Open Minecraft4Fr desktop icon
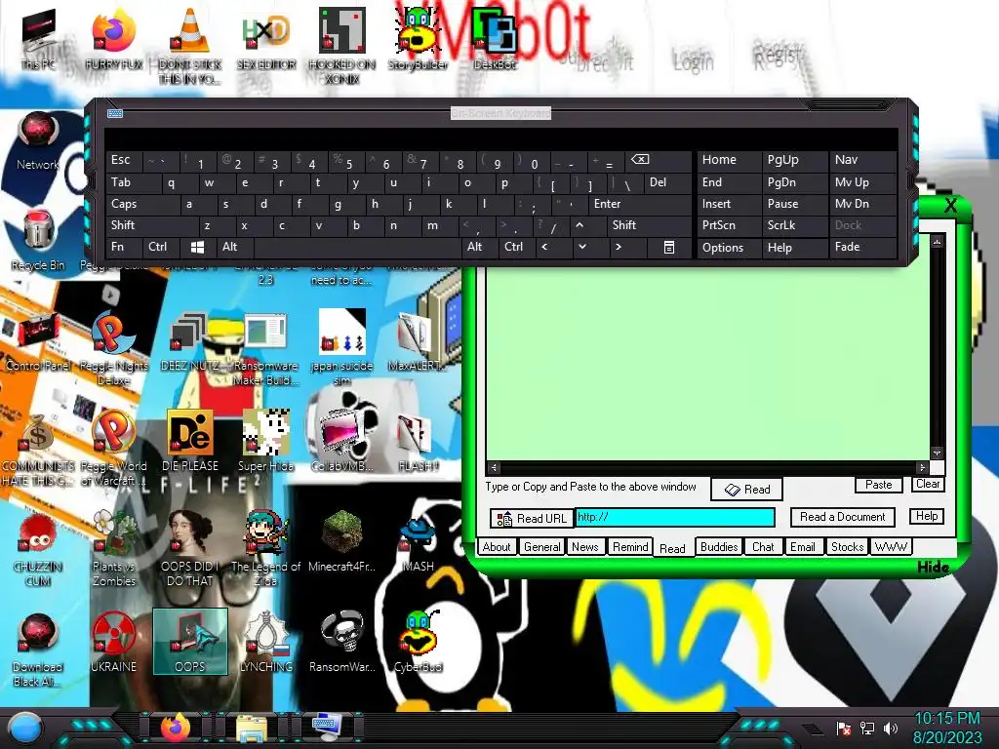 tap(342, 541)
